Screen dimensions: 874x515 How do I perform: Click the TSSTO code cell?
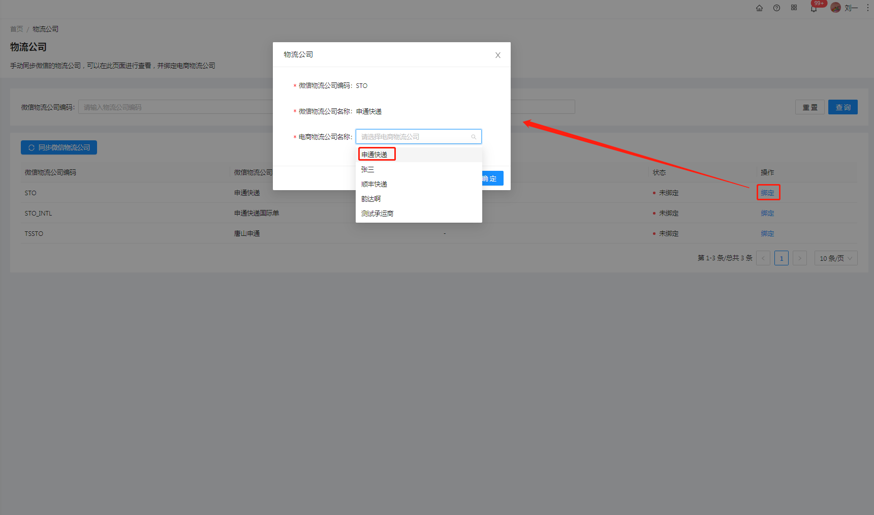click(x=34, y=233)
